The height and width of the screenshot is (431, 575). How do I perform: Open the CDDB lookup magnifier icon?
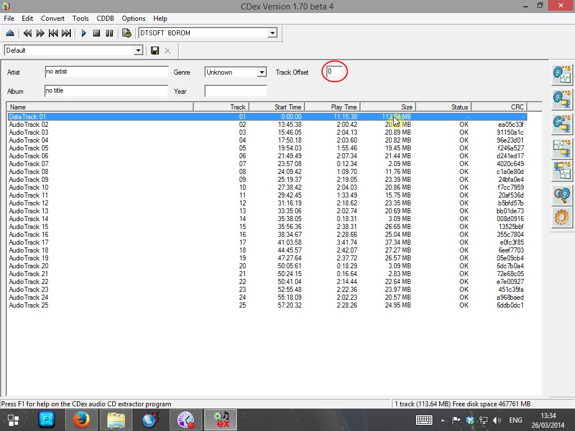[x=562, y=195]
